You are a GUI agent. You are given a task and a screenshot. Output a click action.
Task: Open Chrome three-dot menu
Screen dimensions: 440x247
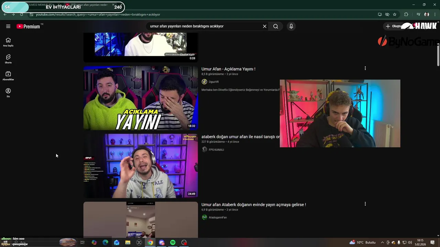pyautogui.click(x=435, y=14)
